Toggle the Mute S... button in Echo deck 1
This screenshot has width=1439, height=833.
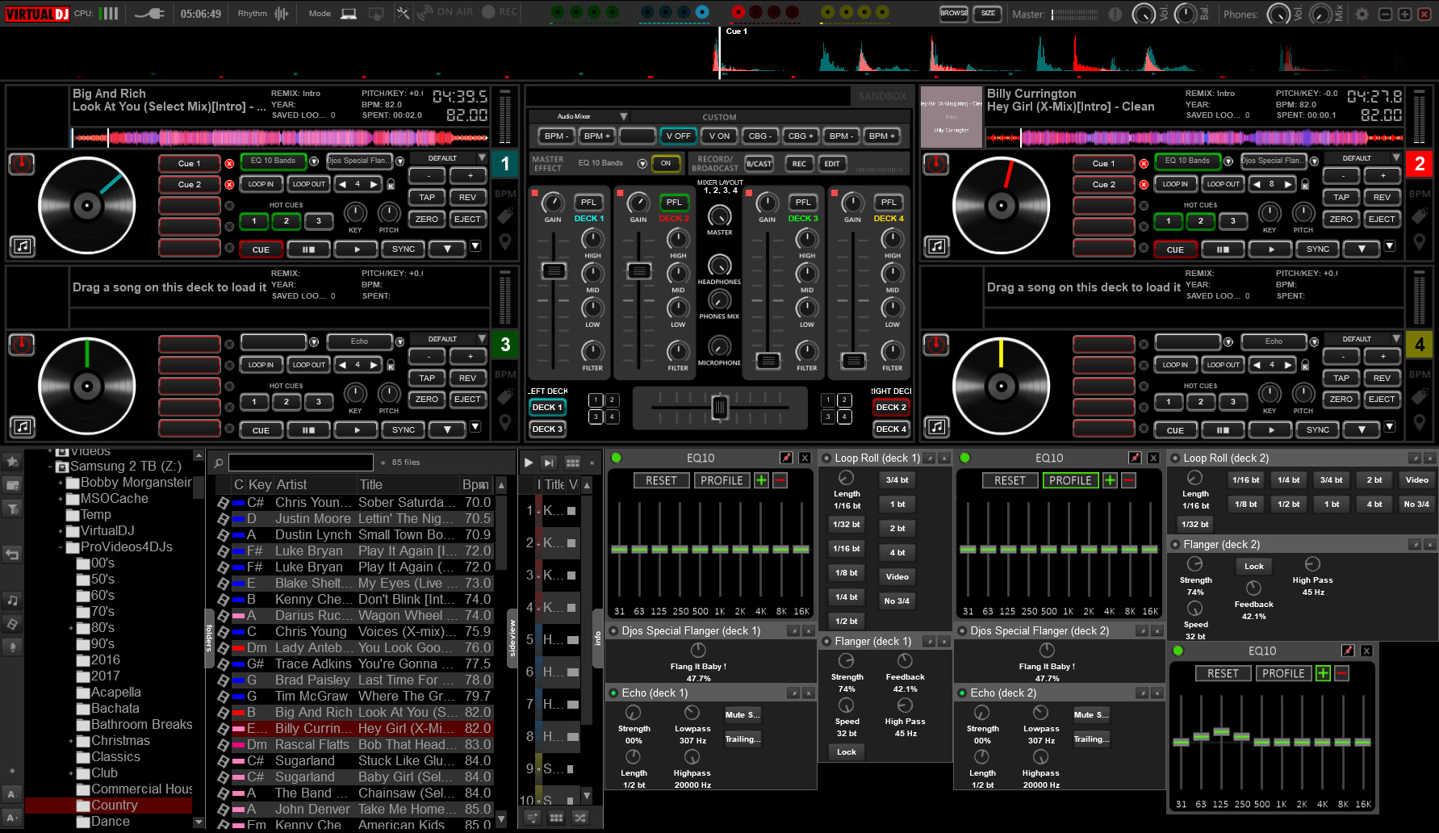742,715
